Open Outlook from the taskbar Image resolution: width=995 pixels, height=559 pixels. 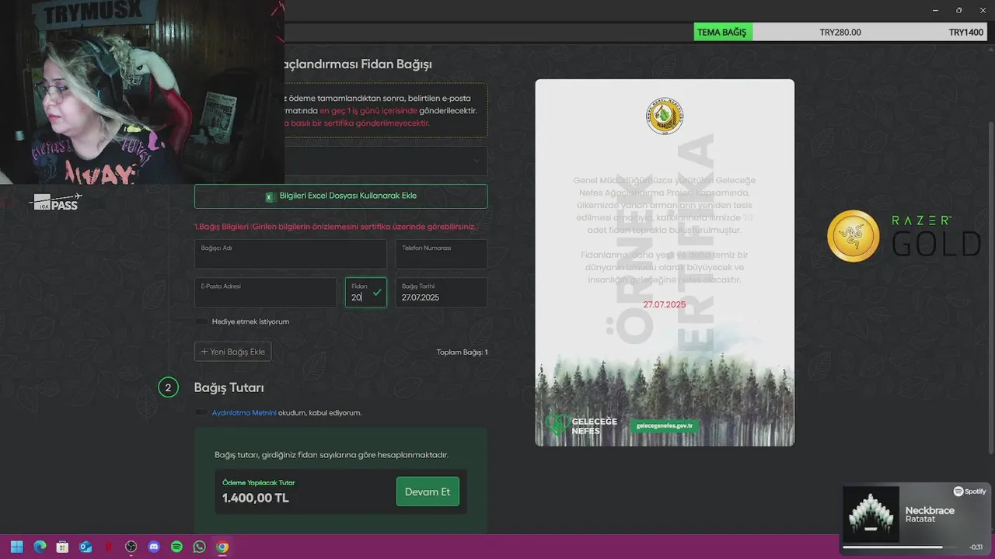pos(86,547)
